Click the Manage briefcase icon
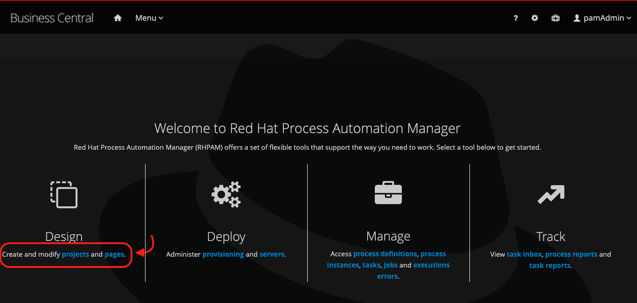This screenshot has height=303, width=637. click(x=388, y=193)
